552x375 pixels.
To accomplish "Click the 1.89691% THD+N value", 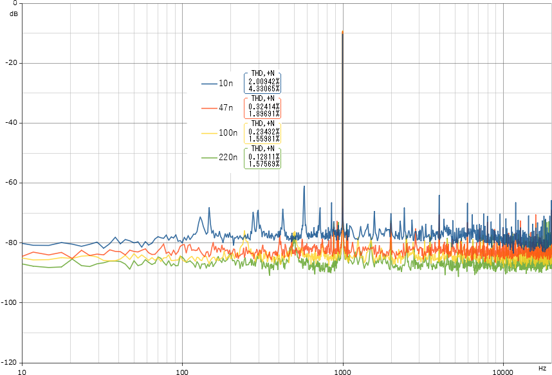I will [264, 113].
